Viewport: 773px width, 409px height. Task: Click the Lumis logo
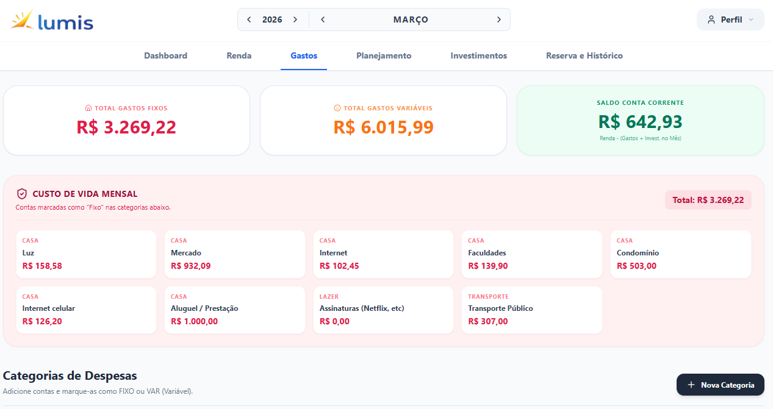(x=52, y=20)
